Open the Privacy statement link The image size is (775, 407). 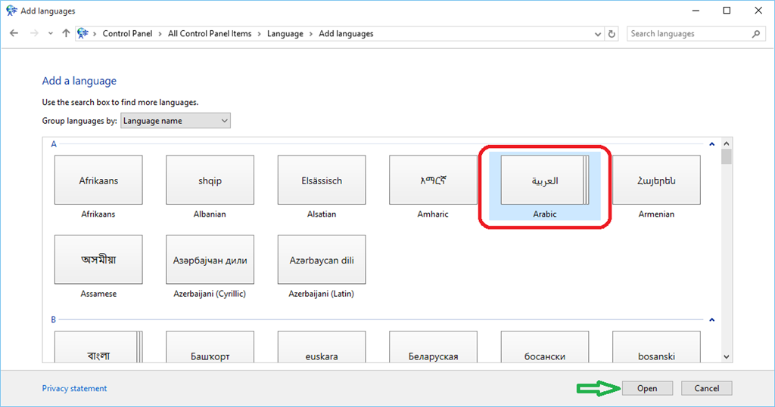pos(74,388)
